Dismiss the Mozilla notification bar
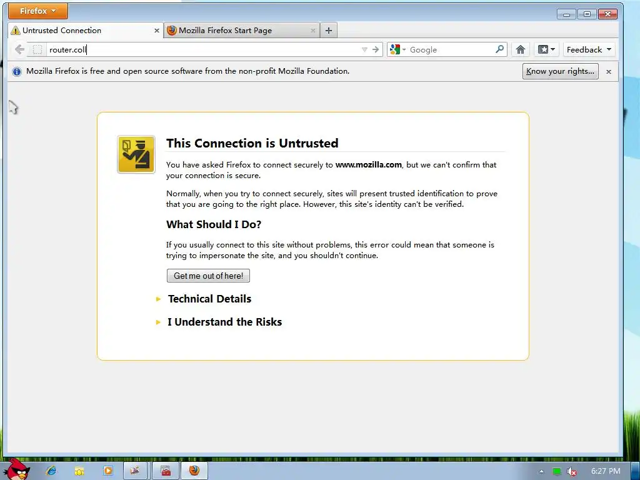This screenshot has width=640, height=480. [609, 72]
